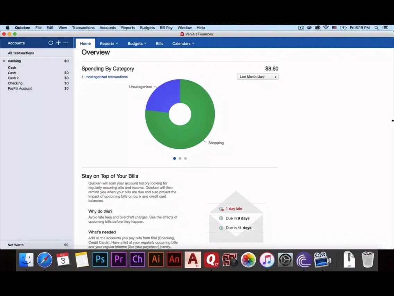
Task: Open the 1 uncategorized transactions link
Action: tap(104, 77)
